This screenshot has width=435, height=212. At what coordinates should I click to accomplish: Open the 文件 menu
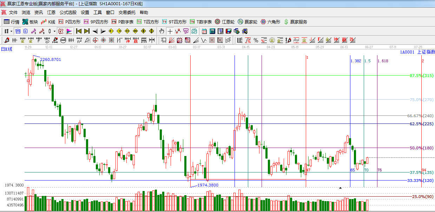pyautogui.click(x=13, y=13)
